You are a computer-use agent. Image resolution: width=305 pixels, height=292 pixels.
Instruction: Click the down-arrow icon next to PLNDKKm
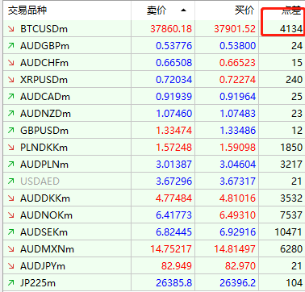tap(11, 148)
